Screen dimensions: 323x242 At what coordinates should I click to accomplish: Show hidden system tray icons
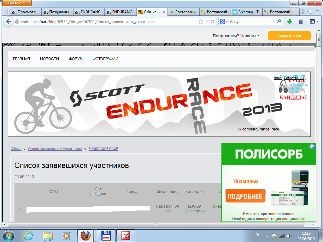coord(267,236)
